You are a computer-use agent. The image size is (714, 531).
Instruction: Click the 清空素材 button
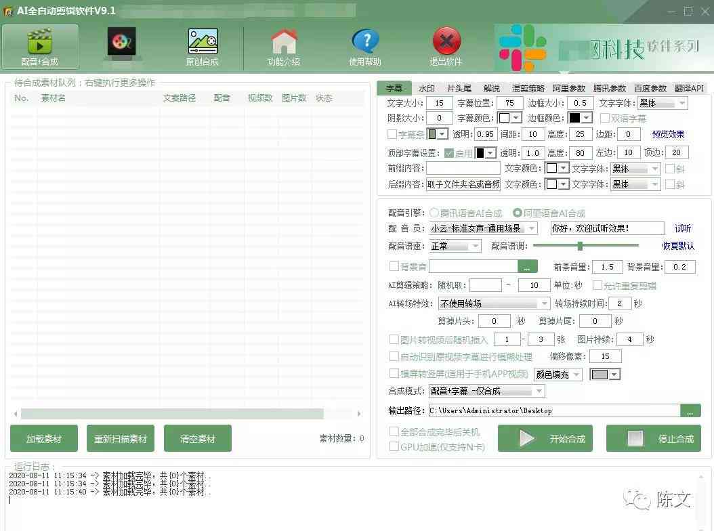coord(198,439)
